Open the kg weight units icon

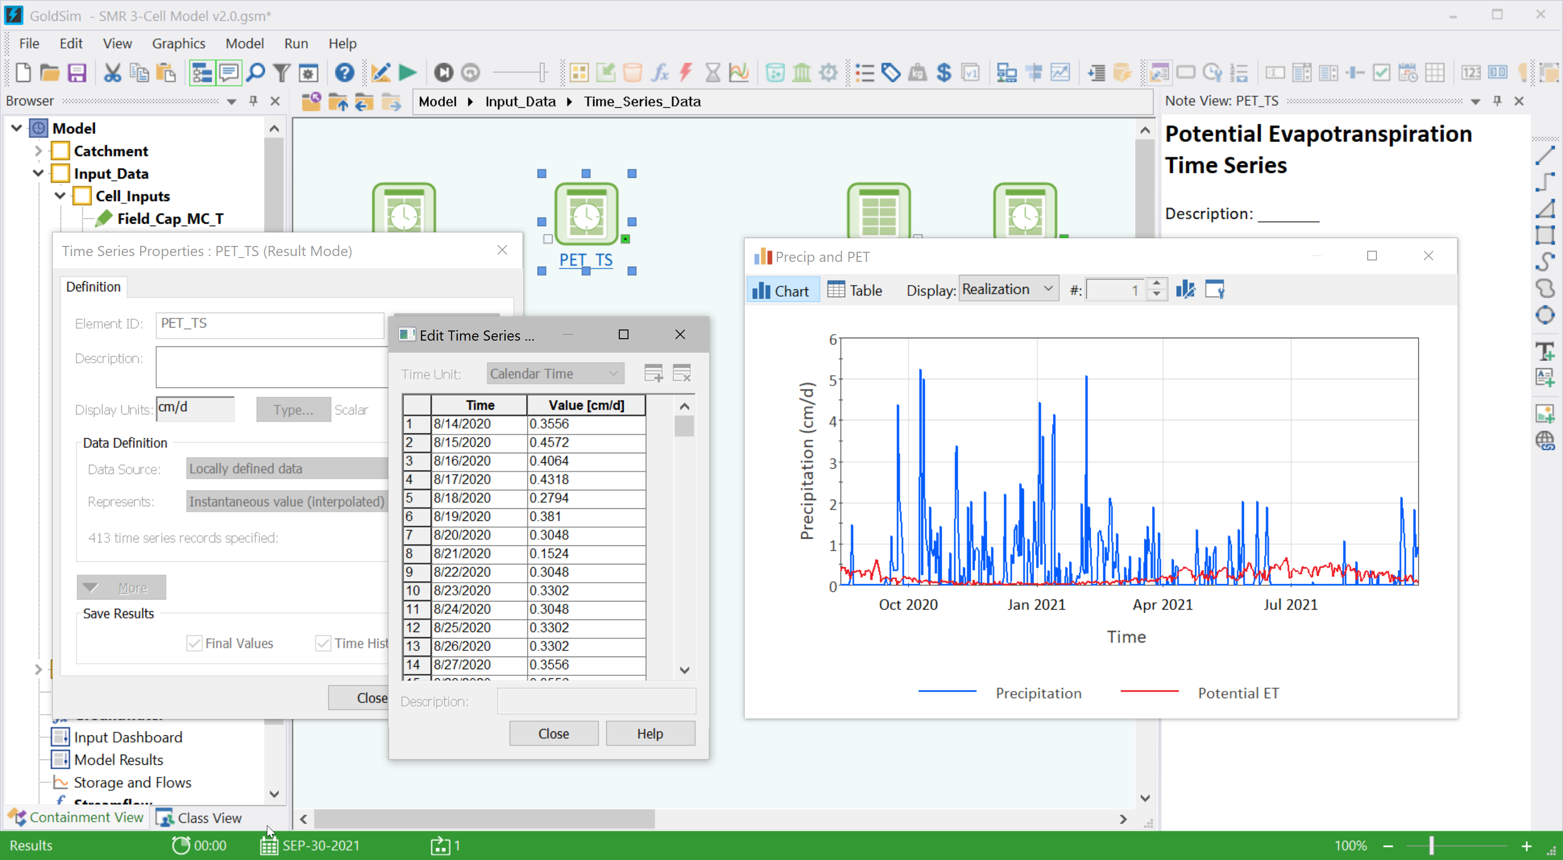(918, 73)
